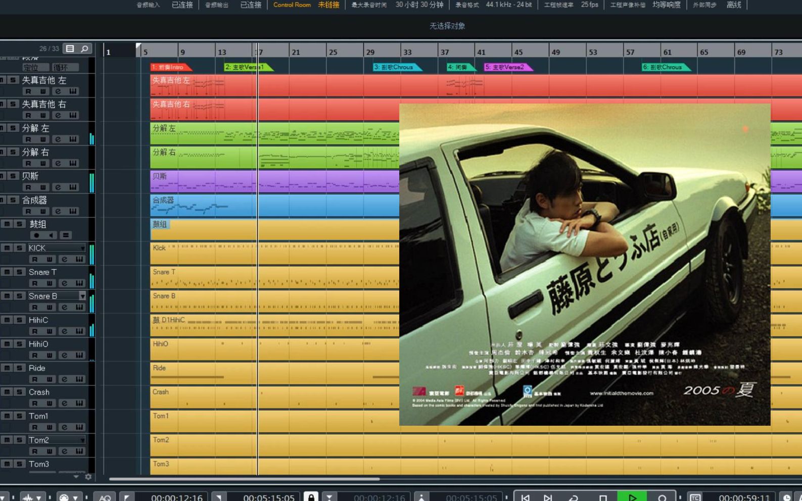802x501 pixels.
Task: Click the Control Room status item
Action: pyautogui.click(x=306, y=5)
